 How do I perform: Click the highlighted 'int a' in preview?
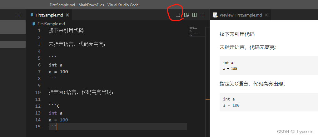pyautogui.click(x=229, y=99)
